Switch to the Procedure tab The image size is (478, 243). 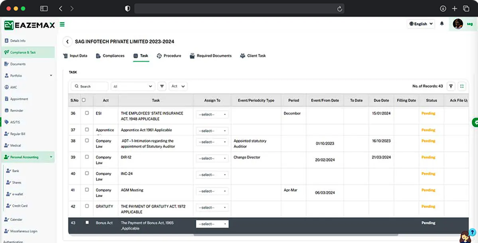tap(169, 56)
